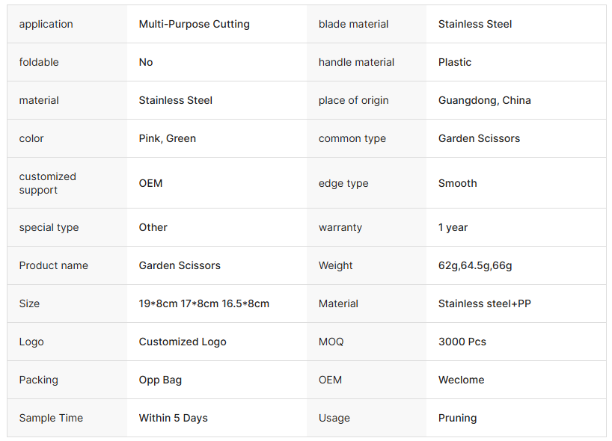Click the "1 year" warranty value

pyautogui.click(x=453, y=227)
